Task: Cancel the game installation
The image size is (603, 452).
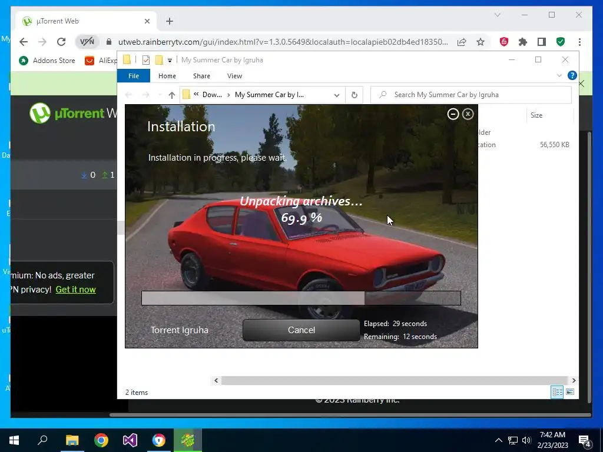Action: [301, 330]
